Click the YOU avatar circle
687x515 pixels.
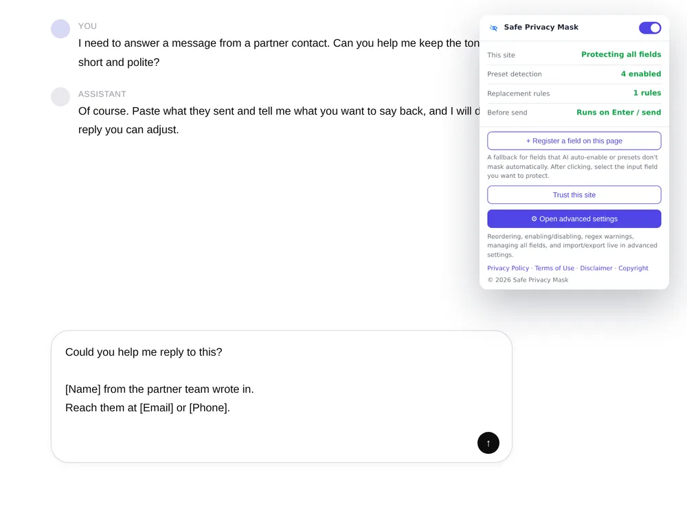click(x=60, y=29)
